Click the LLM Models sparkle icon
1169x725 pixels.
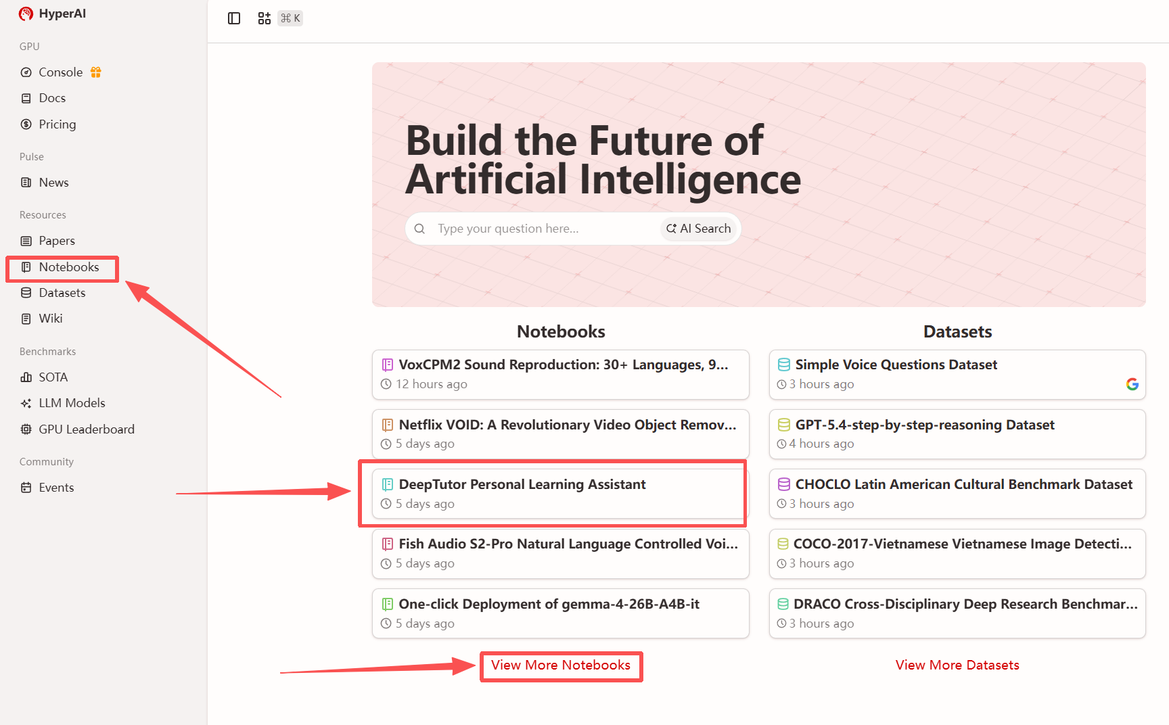[x=26, y=403]
